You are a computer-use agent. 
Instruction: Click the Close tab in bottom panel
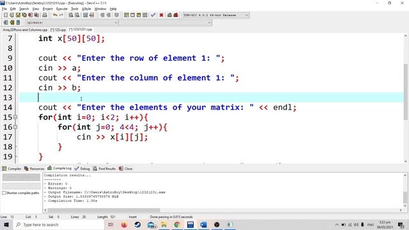point(126,169)
